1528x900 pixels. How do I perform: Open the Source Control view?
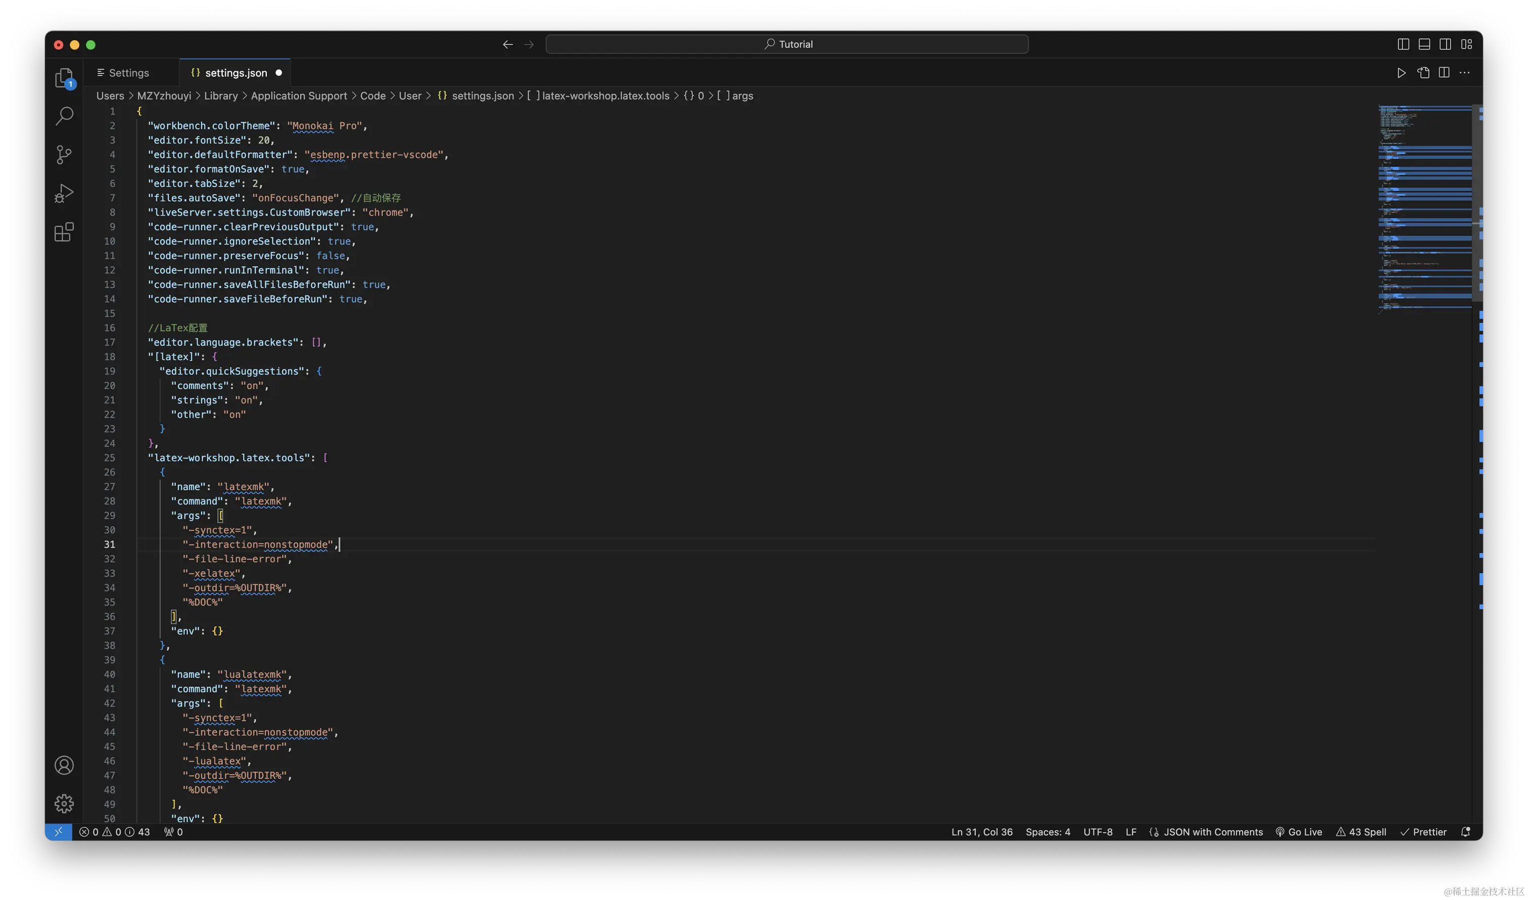pos(64,155)
